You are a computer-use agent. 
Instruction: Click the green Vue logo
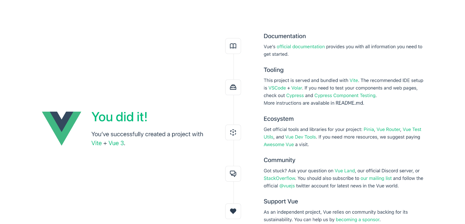[61, 129]
